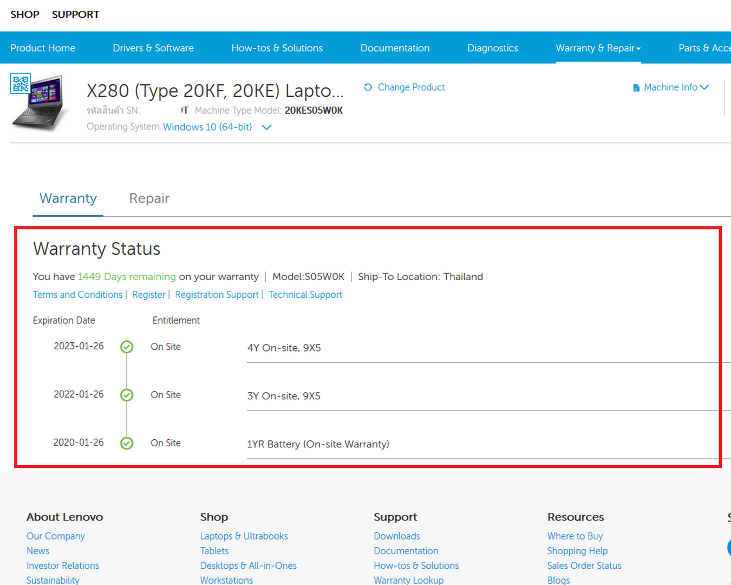This screenshot has height=585, width=731.
Task: Open Terms and Conditions link
Action: (77, 295)
